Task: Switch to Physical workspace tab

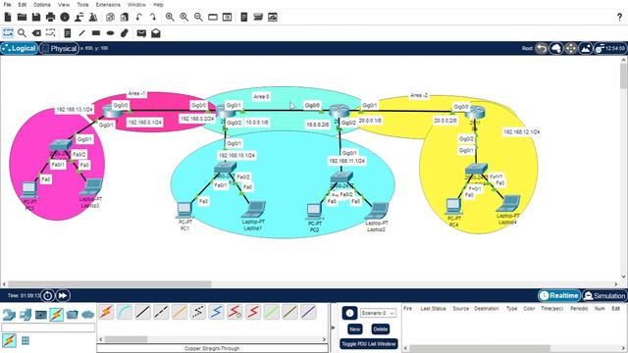Action: pos(59,48)
